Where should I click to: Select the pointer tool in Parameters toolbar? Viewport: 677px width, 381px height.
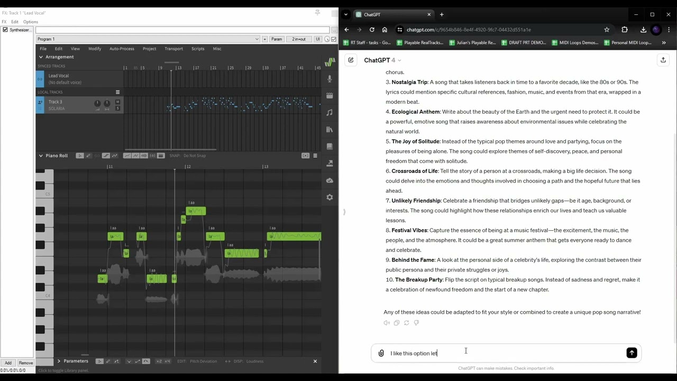[x=99, y=361]
